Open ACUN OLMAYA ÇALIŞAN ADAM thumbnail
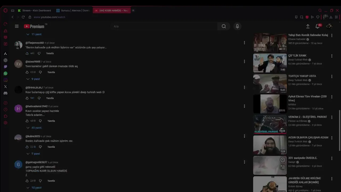 pyautogui.click(x=270, y=145)
